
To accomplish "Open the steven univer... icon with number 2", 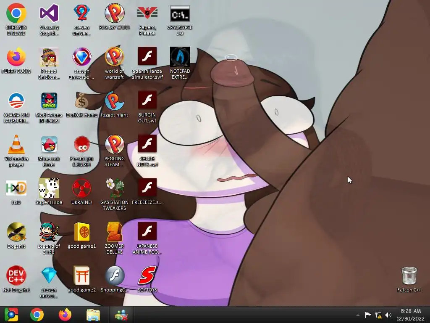I will [x=82, y=19].
